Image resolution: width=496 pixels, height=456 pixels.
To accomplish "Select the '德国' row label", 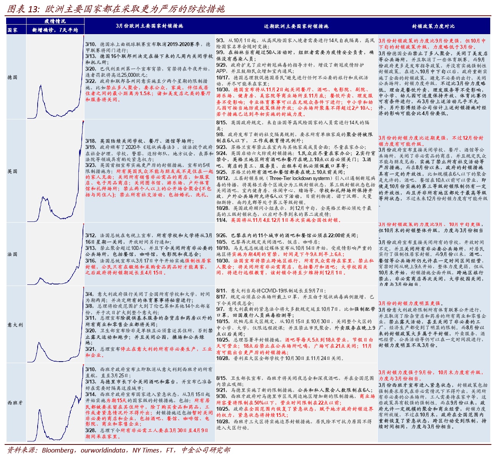I will [x=12, y=77].
